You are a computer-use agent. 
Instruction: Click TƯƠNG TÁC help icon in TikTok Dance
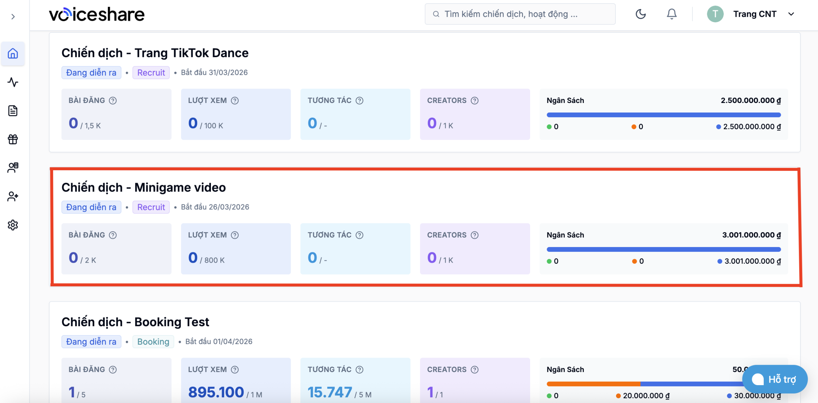coord(359,100)
